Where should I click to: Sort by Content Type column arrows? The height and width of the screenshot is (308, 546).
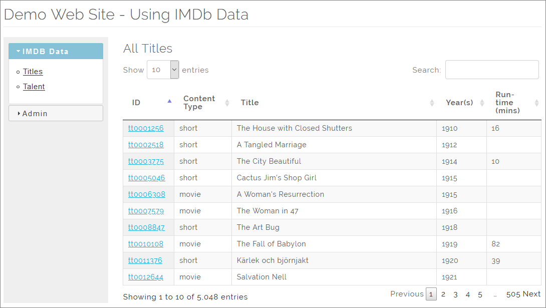point(227,103)
